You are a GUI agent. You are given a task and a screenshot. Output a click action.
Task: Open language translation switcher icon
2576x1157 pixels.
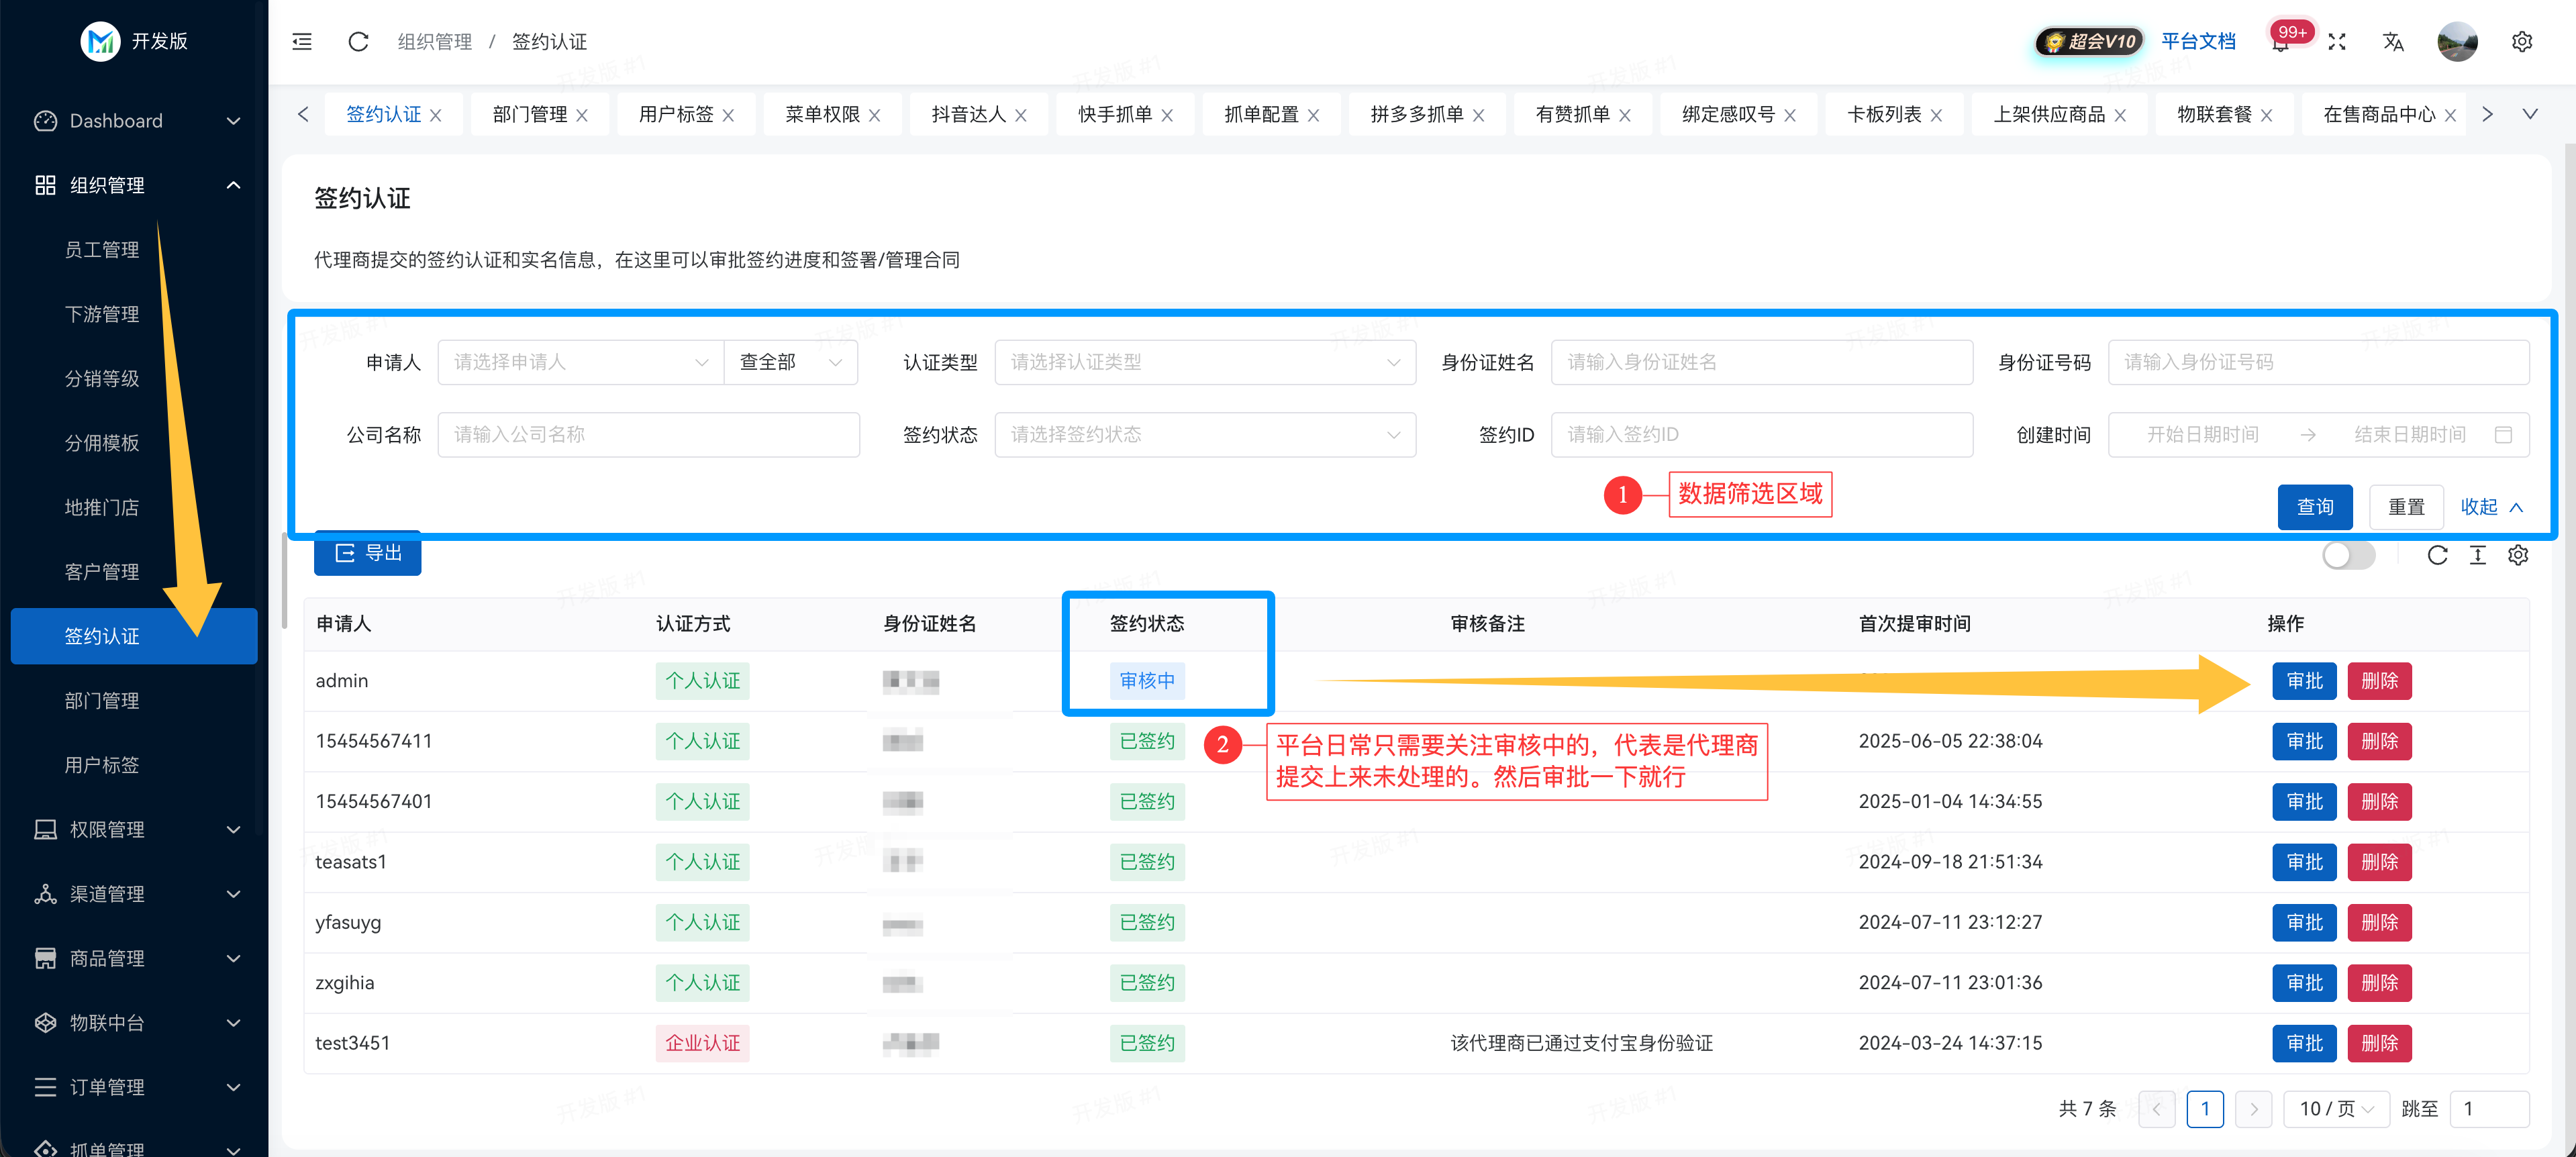pos(2392,41)
